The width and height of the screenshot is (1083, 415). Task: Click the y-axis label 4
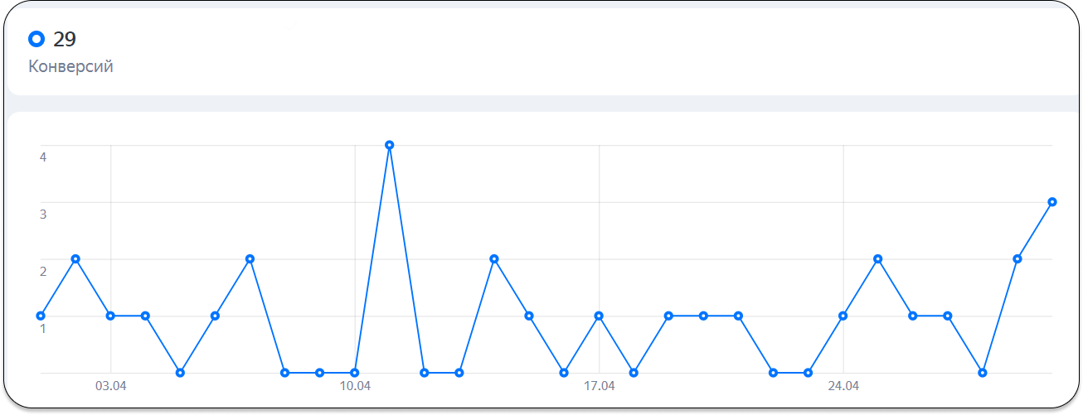pyautogui.click(x=42, y=157)
